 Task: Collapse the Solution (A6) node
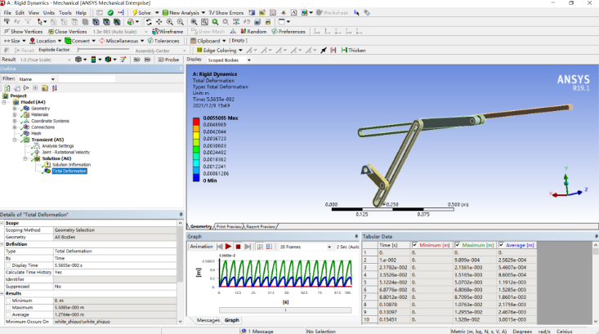[x=25, y=158]
